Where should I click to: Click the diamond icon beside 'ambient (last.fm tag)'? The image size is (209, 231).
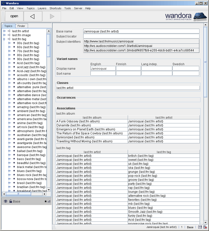click(14, 111)
